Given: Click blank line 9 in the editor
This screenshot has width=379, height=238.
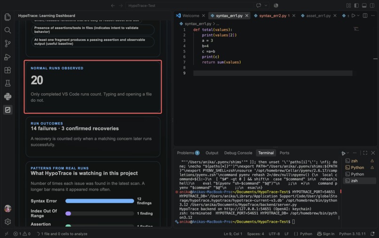Looking at the screenshot, I should point(273,73).
